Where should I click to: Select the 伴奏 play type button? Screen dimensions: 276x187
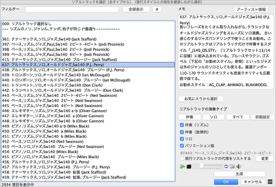pyautogui.click(x=189, y=117)
